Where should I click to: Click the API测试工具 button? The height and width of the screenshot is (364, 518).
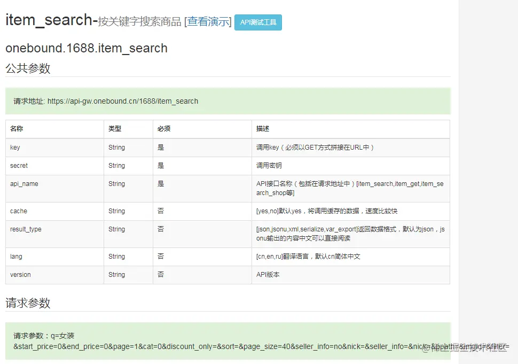point(258,22)
